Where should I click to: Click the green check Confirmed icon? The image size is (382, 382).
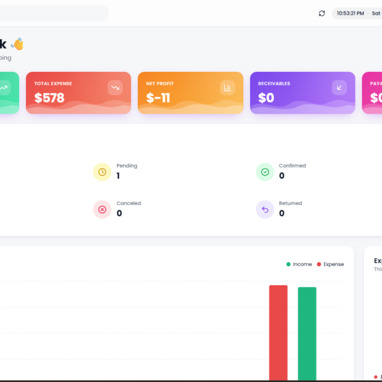pyautogui.click(x=265, y=172)
